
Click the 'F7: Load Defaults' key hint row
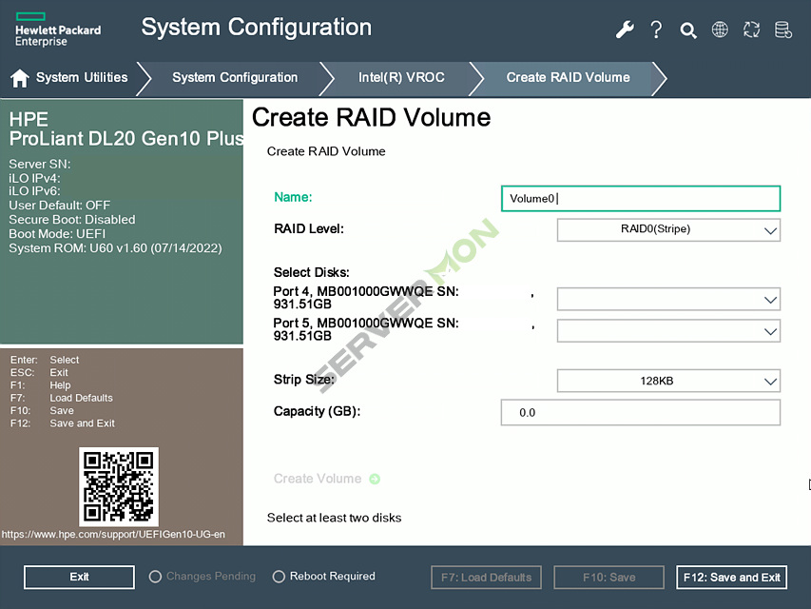(x=62, y=399)
